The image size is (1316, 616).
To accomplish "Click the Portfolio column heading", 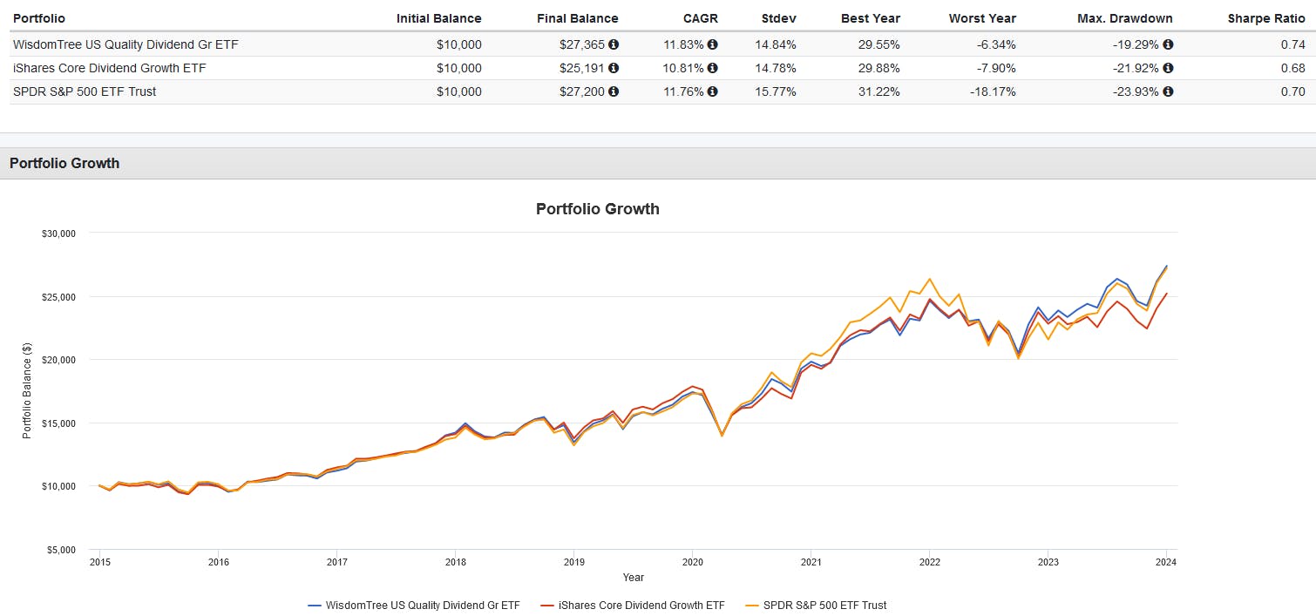I will 39,17.
